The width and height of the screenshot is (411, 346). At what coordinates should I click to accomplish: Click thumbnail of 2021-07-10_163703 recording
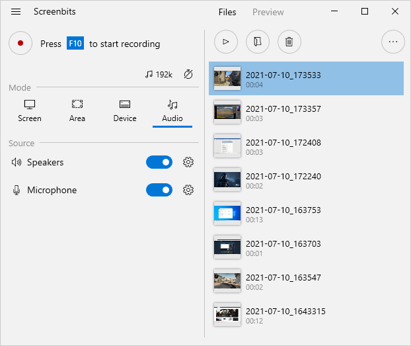point(227,247)
